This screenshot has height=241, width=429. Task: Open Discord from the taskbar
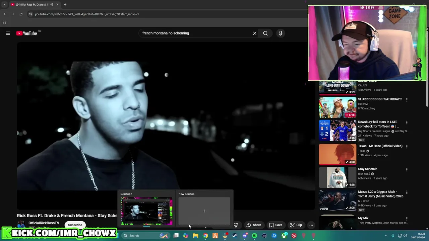pyautogui.click(x=245, y=236)
